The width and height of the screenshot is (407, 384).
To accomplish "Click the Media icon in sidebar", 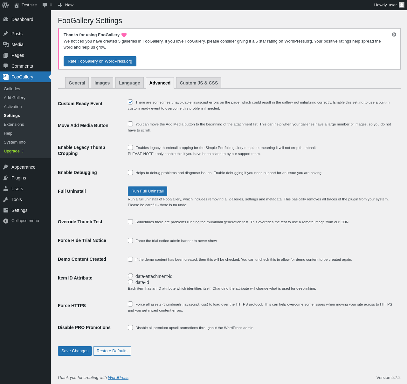I will [6, 44].
